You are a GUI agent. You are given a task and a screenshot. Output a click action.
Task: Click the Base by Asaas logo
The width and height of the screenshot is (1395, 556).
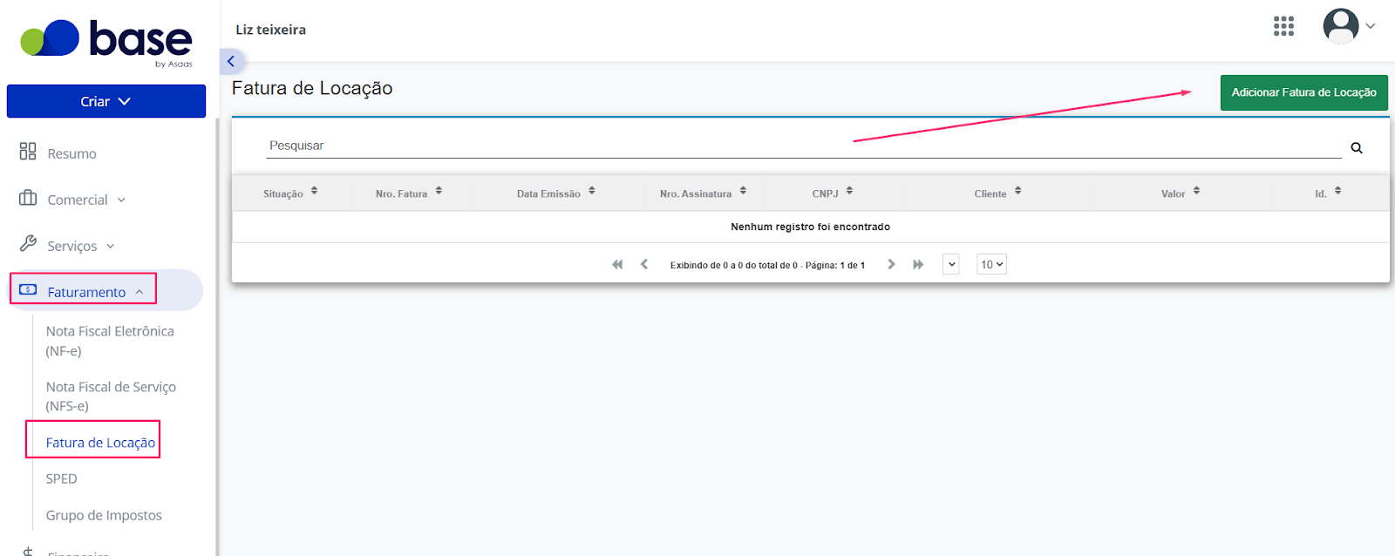coord(106,42)
